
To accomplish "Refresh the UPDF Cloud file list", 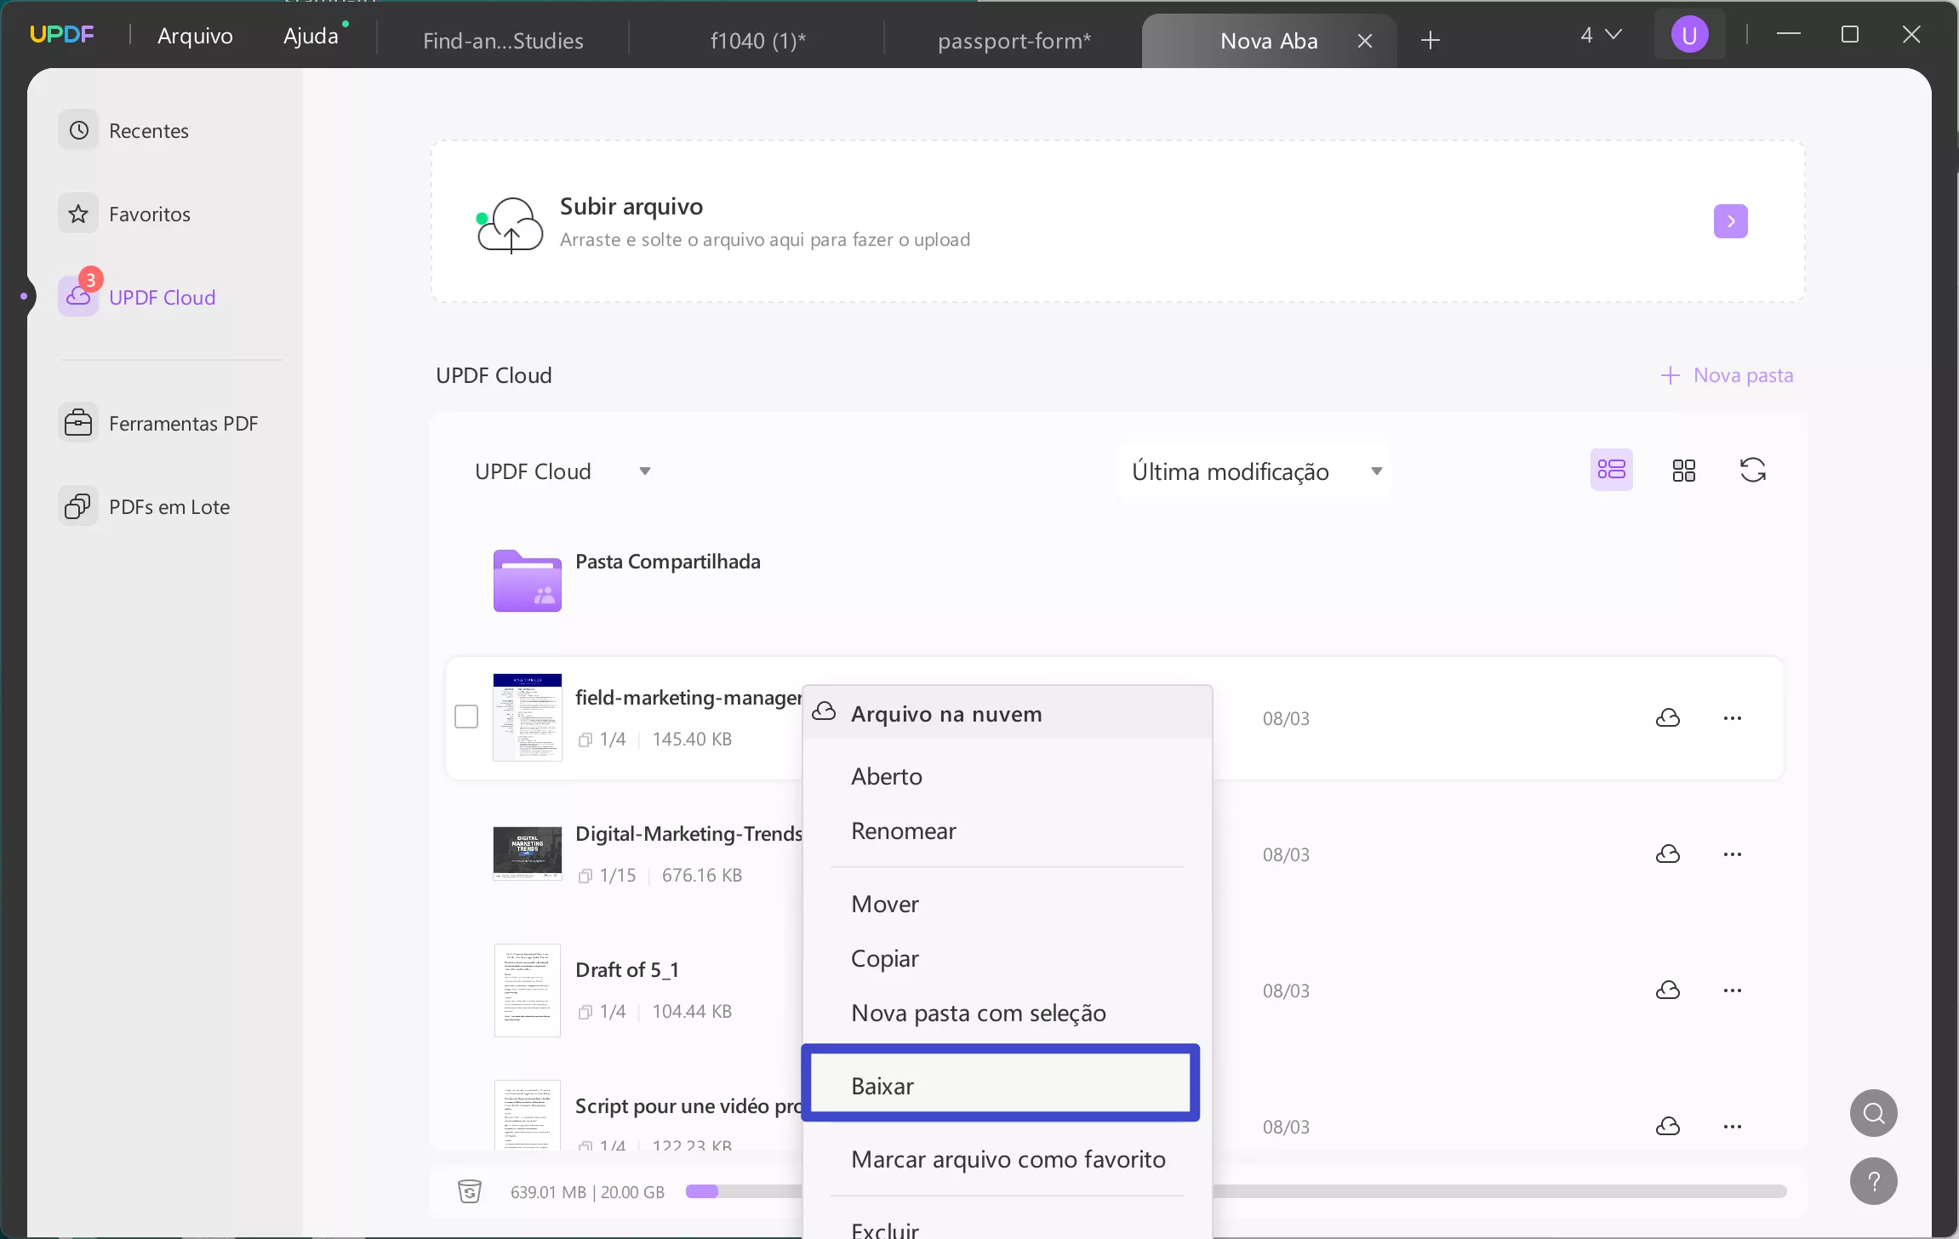I will tap(1751, 470).
